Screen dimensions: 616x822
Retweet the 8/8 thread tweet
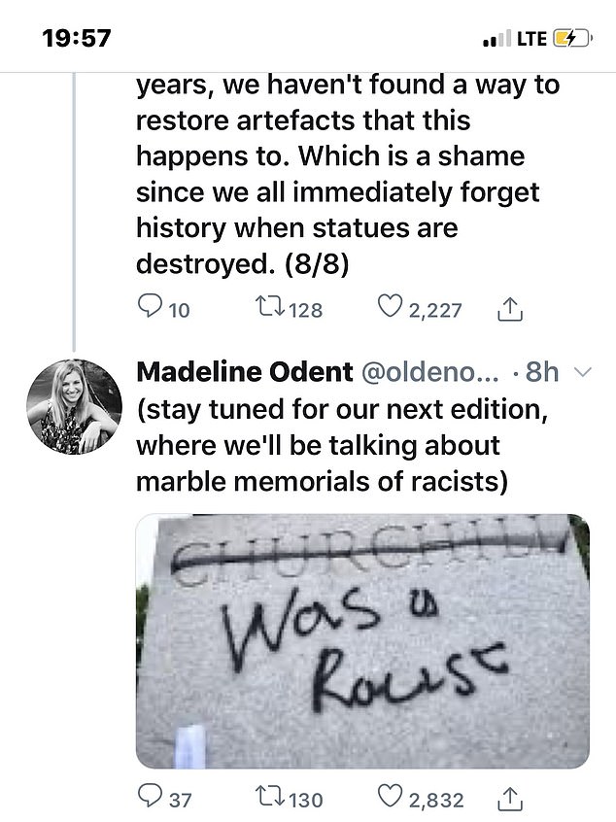[263, 309]
